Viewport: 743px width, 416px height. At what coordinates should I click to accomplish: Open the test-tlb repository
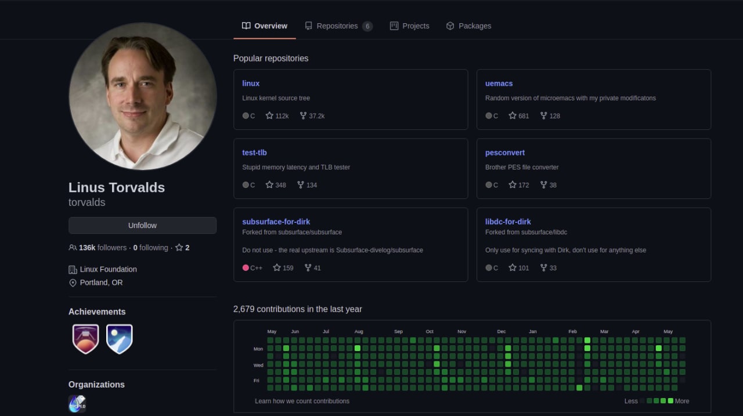click(254, 153)
